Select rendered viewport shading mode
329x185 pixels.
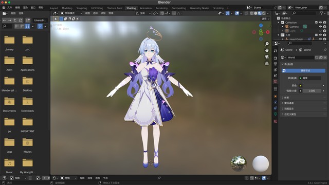[264, 13]
